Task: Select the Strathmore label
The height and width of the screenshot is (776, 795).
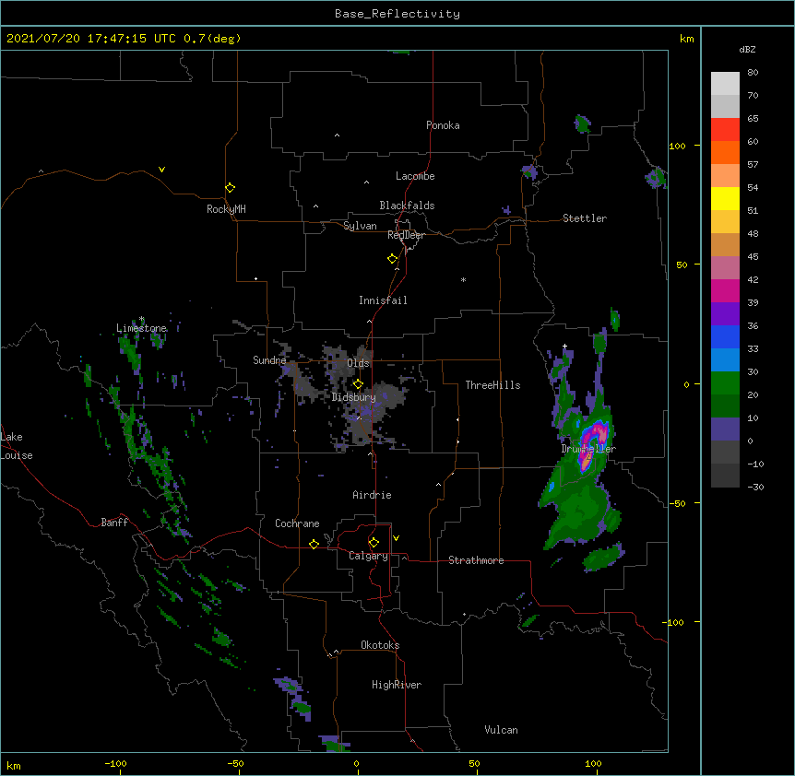Action: click(476, 560)
